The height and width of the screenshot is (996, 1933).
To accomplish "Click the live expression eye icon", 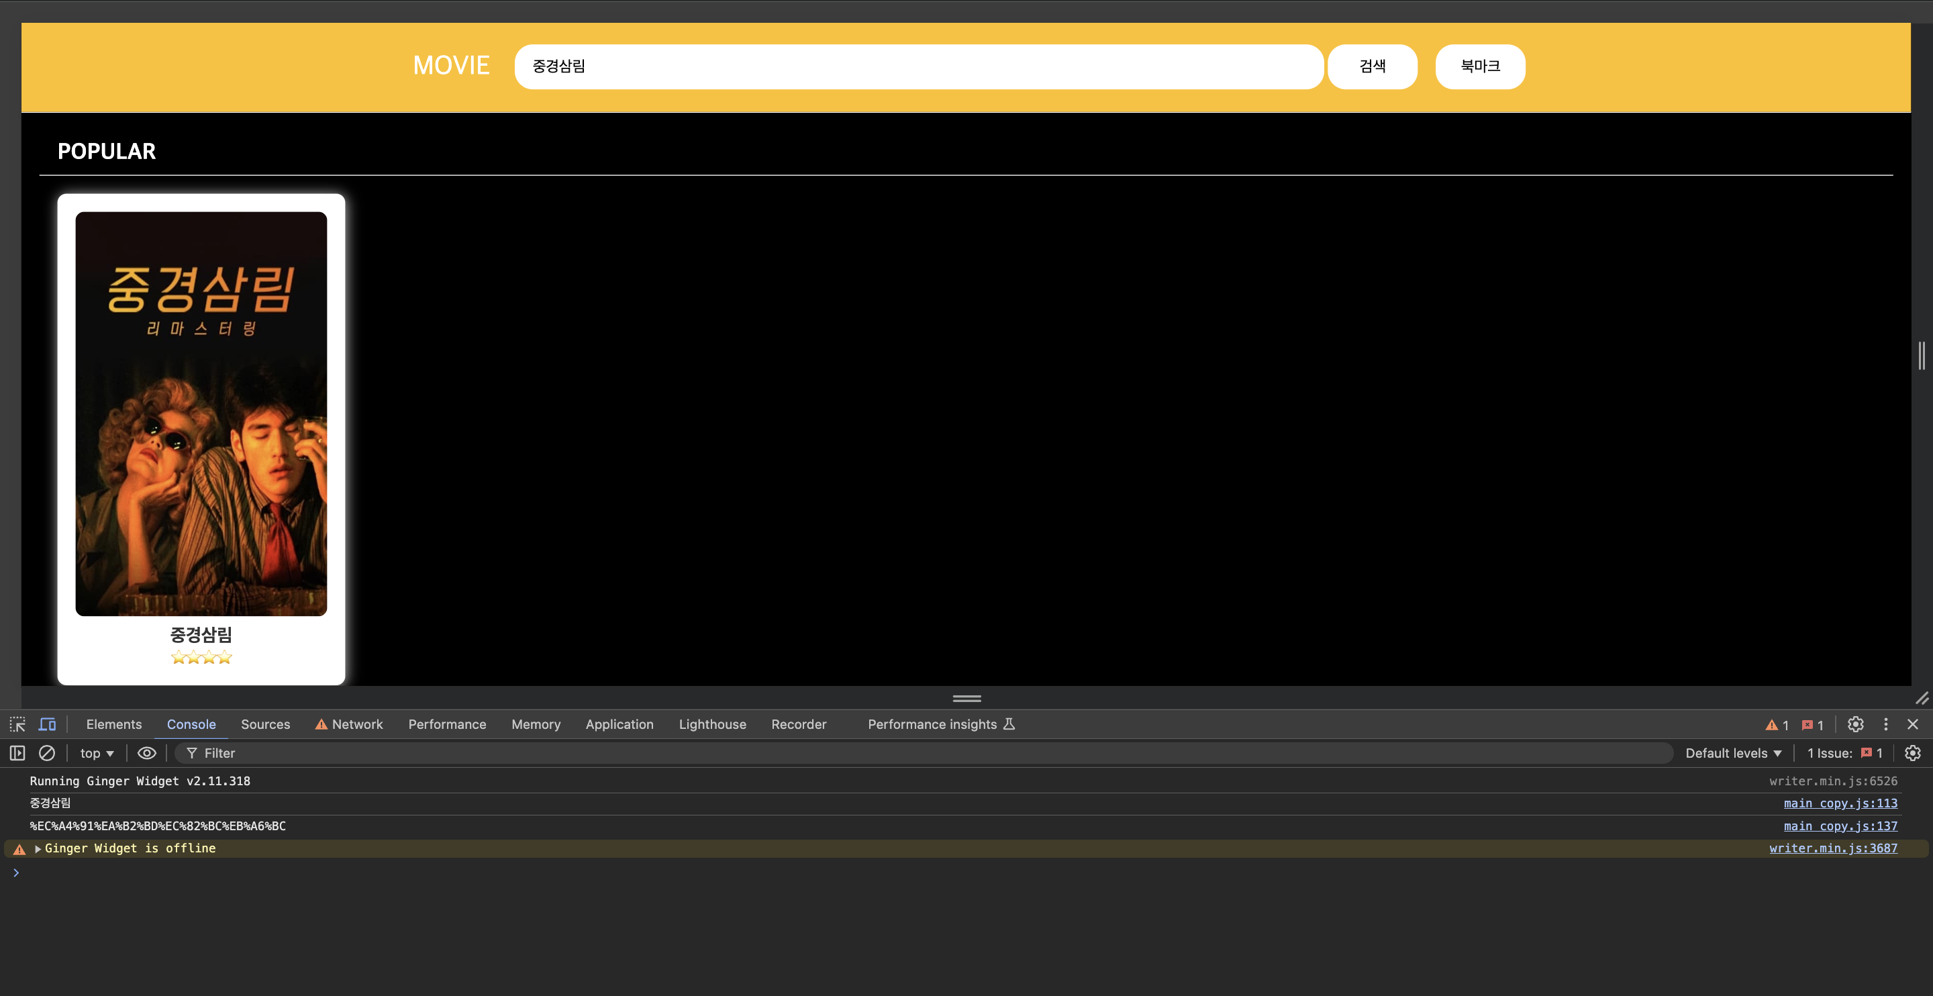I will tap(147, 753).
